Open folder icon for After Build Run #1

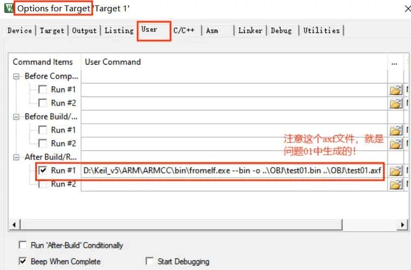coord(395,171)
